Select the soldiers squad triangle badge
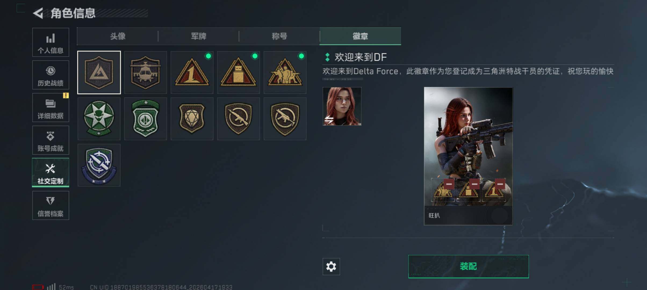Screen dimensions: 647x290 (285, 73)
